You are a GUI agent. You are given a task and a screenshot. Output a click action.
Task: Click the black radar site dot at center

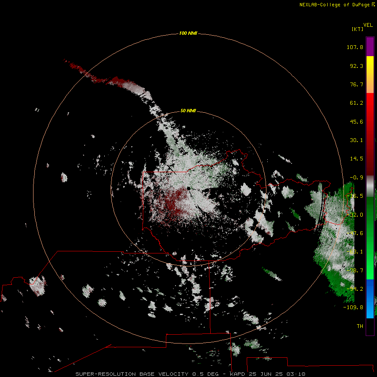tap(188, 188)
